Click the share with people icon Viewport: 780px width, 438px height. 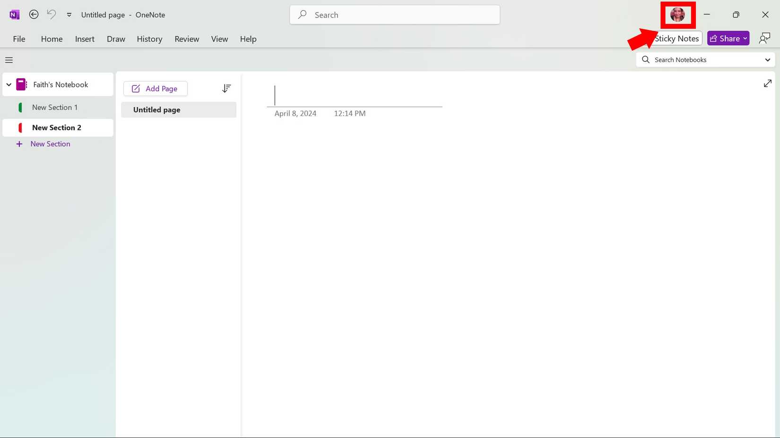(764, 38)
